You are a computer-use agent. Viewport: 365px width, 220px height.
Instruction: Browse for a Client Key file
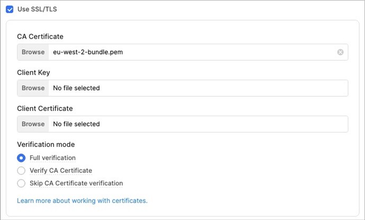pyautogui.click(x=33, y=88)
